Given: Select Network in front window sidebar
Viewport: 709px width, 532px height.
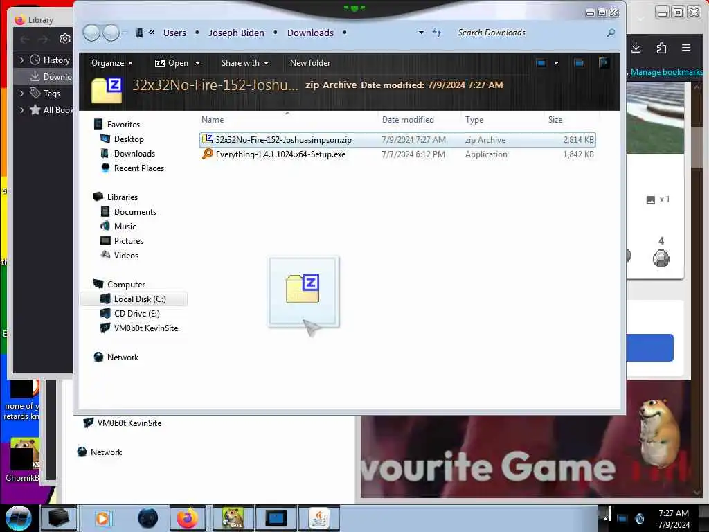Looking at the screenshot, I should tap(123, 357).
